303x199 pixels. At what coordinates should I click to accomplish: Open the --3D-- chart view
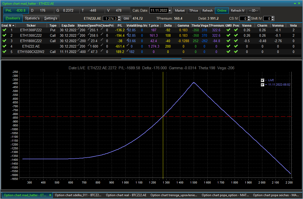[254, 11]
